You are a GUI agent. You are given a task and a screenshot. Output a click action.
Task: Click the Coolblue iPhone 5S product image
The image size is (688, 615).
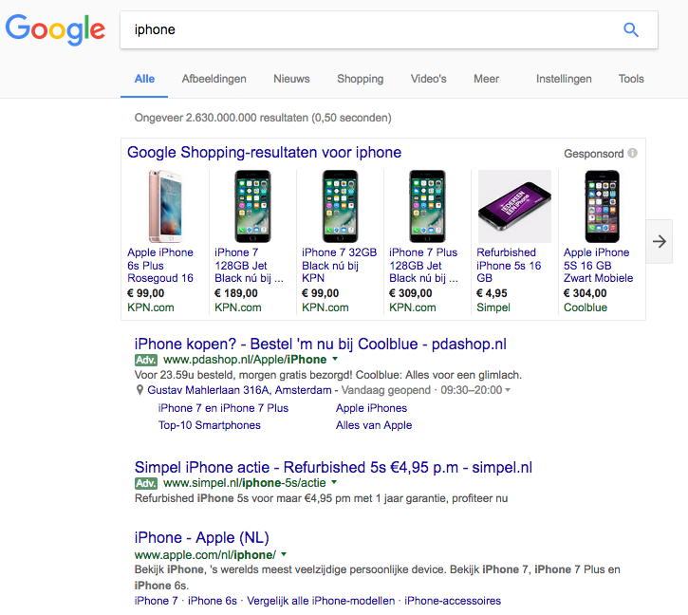(x=602, y=206)
